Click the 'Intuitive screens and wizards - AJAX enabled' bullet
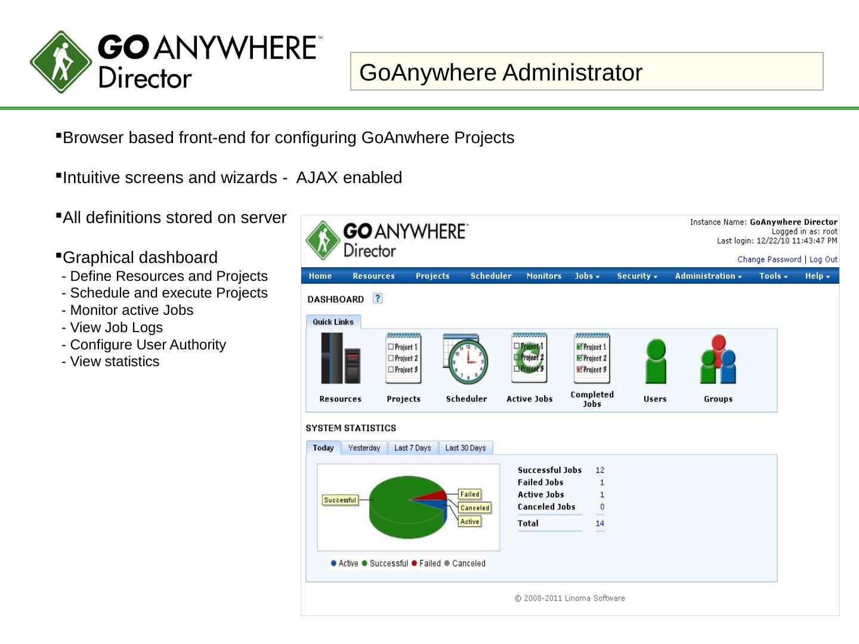Screen dimensions: 859x644 233,178
